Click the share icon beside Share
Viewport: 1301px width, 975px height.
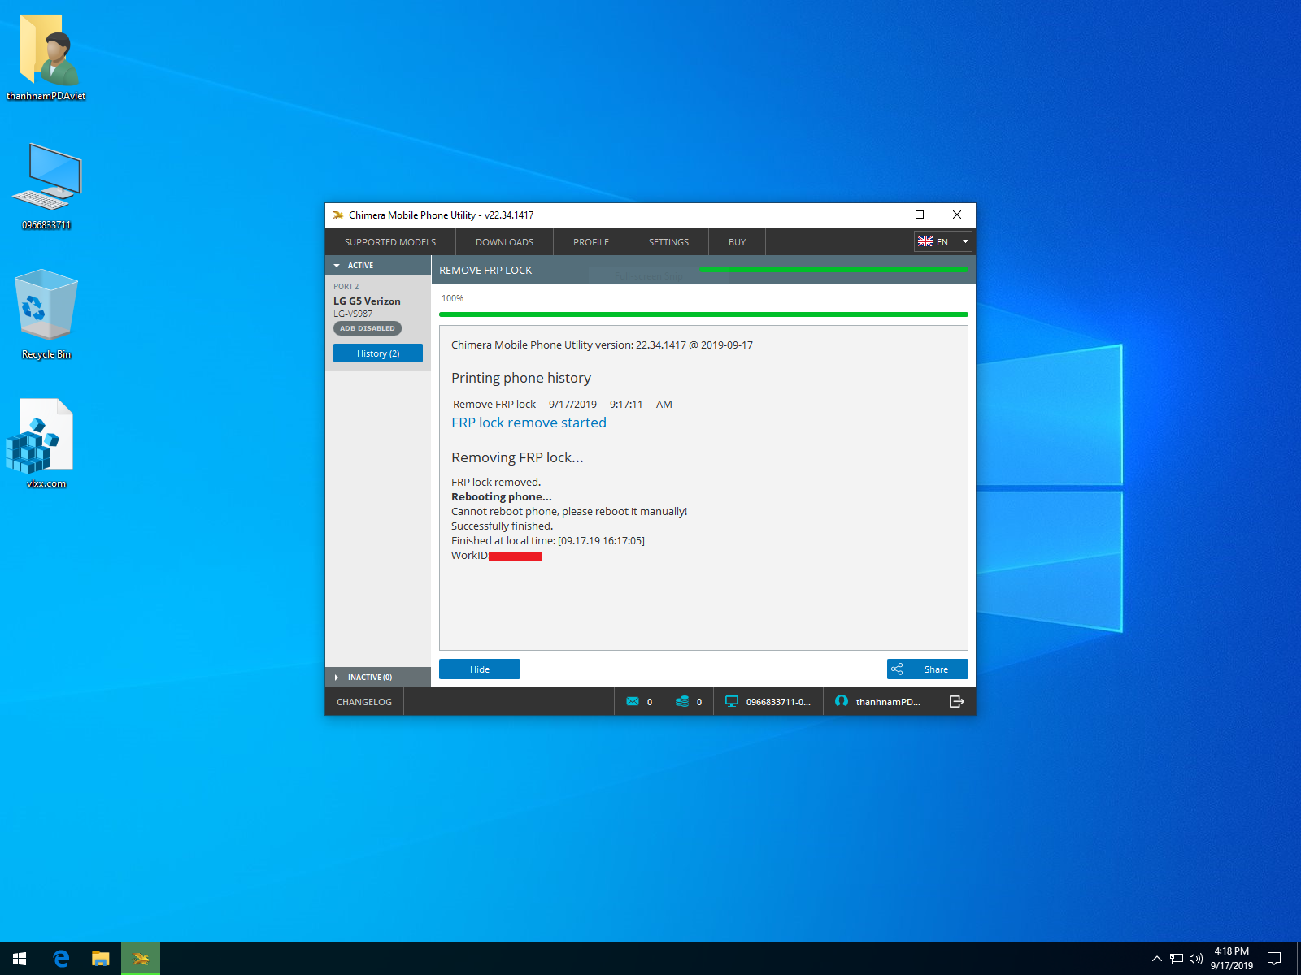(x=897, y=669)
